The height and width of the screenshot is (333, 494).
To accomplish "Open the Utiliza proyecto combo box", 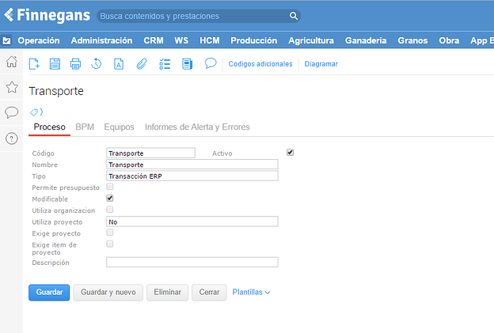I will pyautogui.click(x=192, y=222).
